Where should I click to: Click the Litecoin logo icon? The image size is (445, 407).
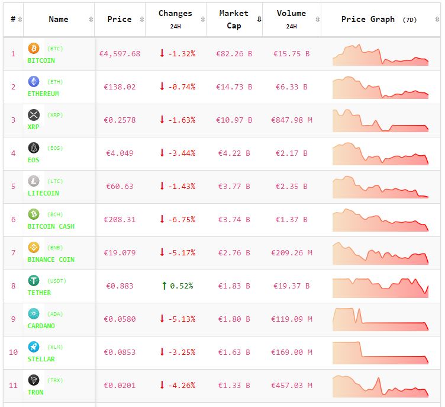point(34,181)
